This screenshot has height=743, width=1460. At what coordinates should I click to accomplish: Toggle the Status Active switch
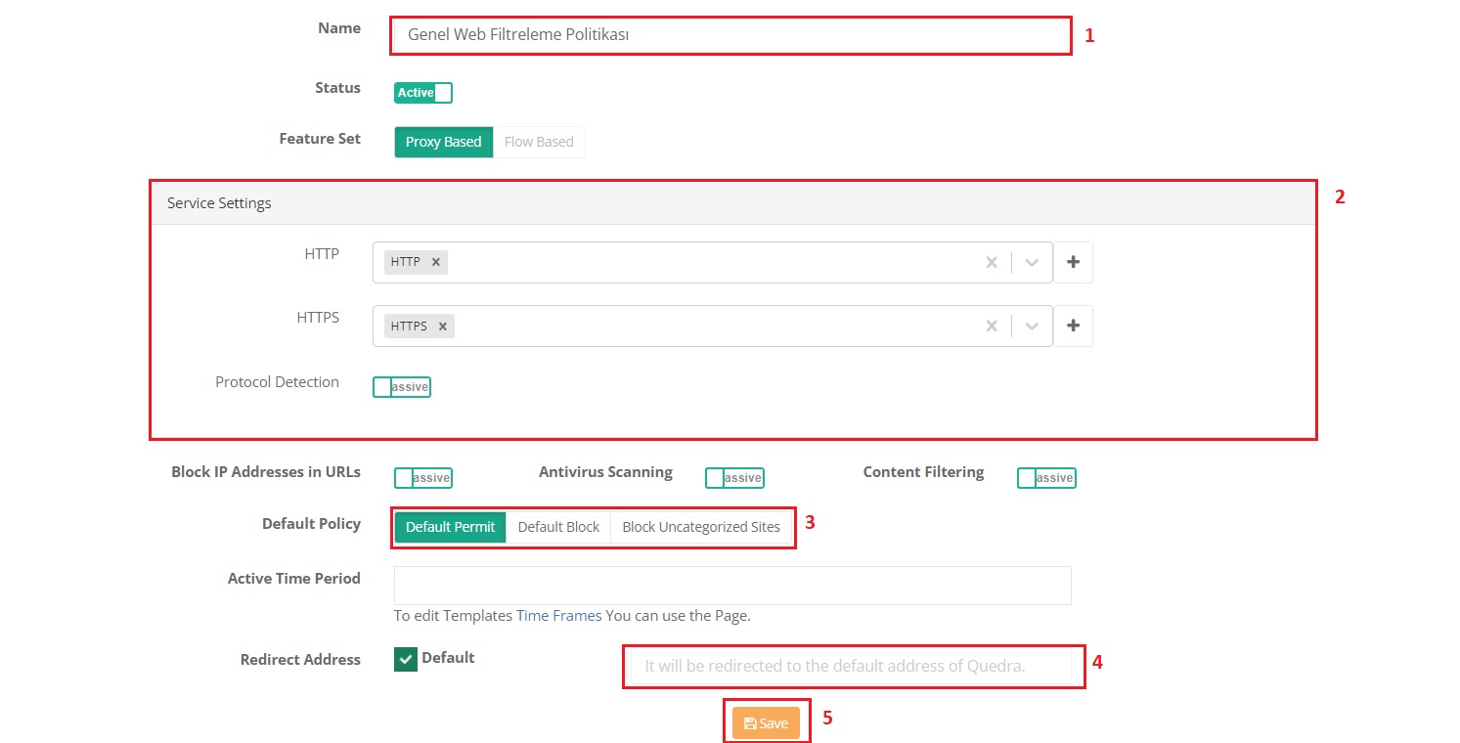422,93
